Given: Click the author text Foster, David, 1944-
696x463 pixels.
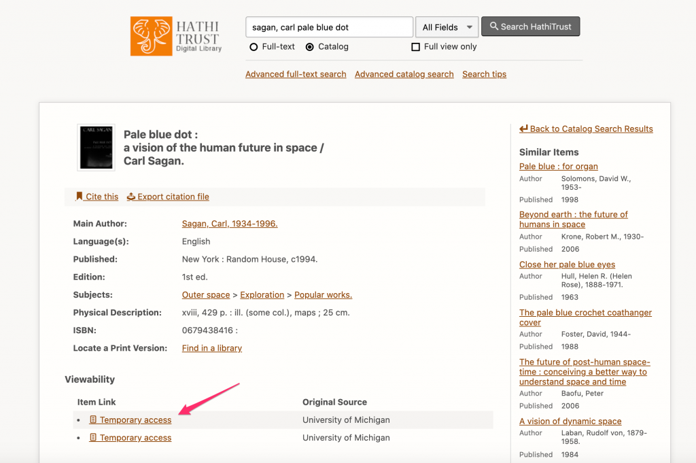Looking at the screenshot, I should point(595,334).
